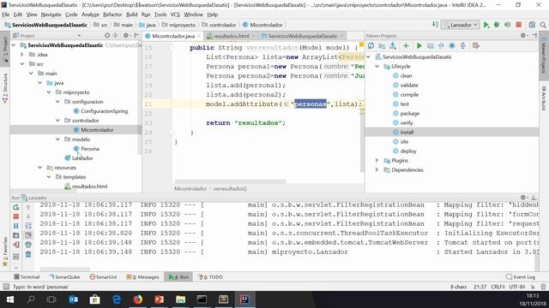Toggle the Maven Projects side strip button

(544, 55)
